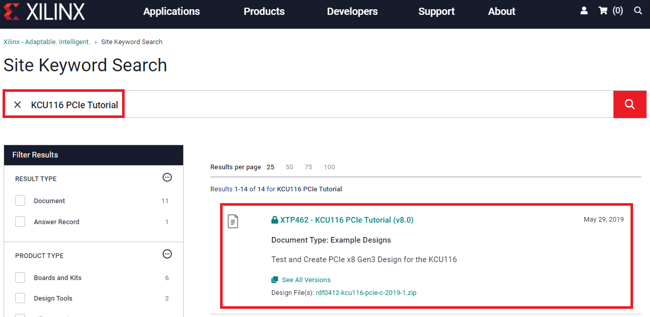Enable the Answer Record filter checkbox
The image size is (650, 317).
(21, 222)
